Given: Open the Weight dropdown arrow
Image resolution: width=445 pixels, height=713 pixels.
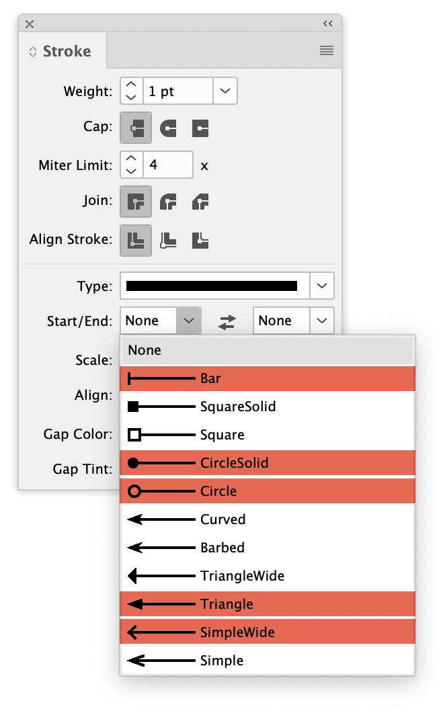Looking at the screenshot, I should [225, 91].
